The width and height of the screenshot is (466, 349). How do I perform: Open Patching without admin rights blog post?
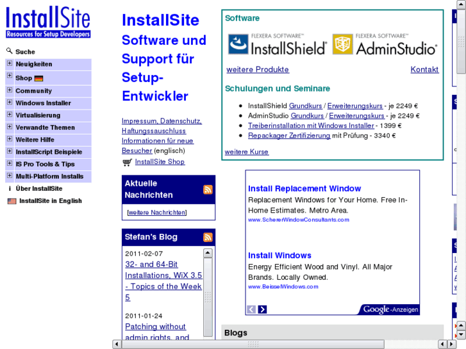click(157, 332)
